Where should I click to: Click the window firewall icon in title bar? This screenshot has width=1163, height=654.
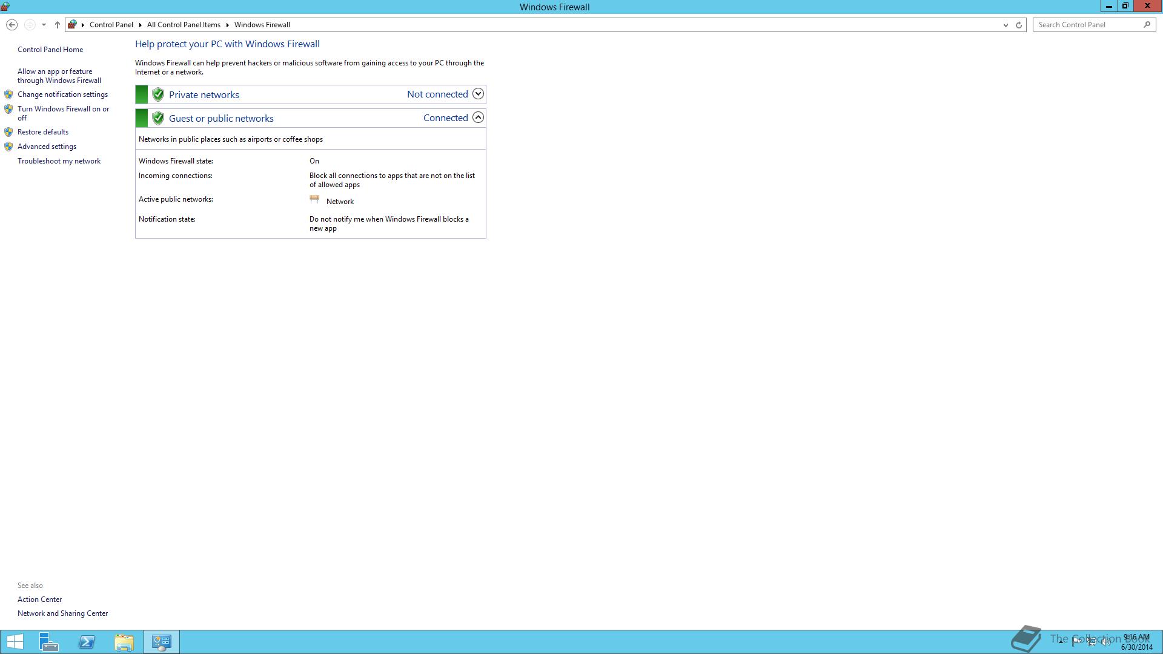(5, 7)
